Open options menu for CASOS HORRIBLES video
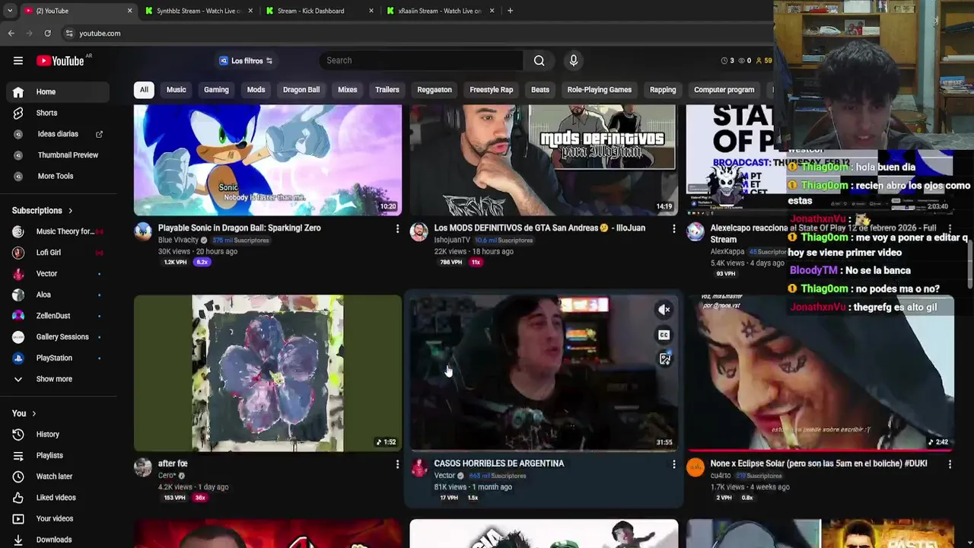 click(673, 464)
